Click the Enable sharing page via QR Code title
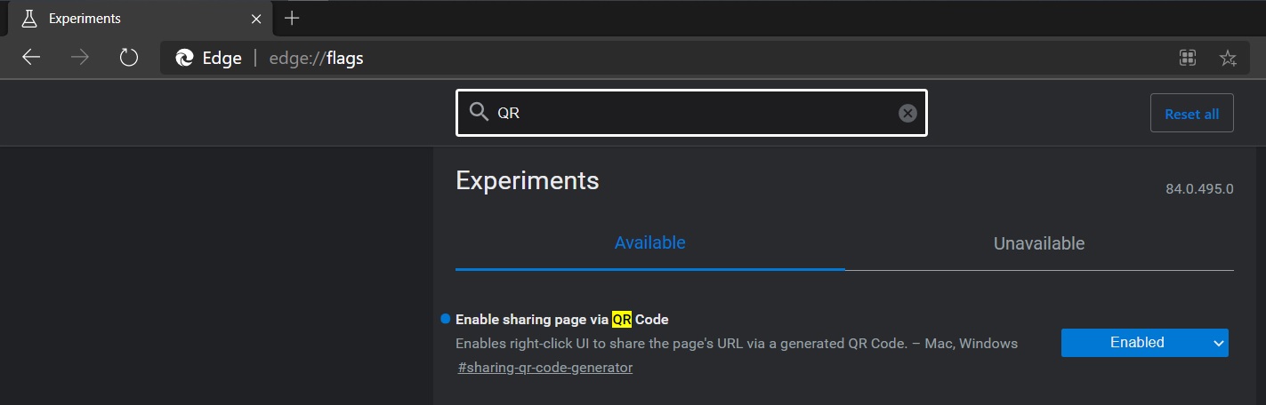This screenshot has width=1266, height=405. pyautogui.click(x=561, y=319)
